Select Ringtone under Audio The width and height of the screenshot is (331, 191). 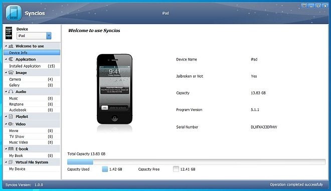coord(32,104)
